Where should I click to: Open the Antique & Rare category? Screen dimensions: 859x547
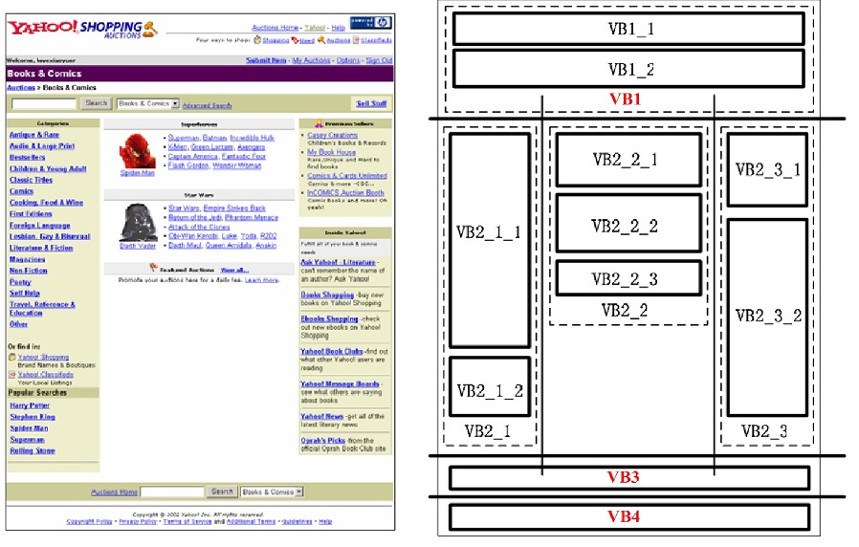click(34, 135)
